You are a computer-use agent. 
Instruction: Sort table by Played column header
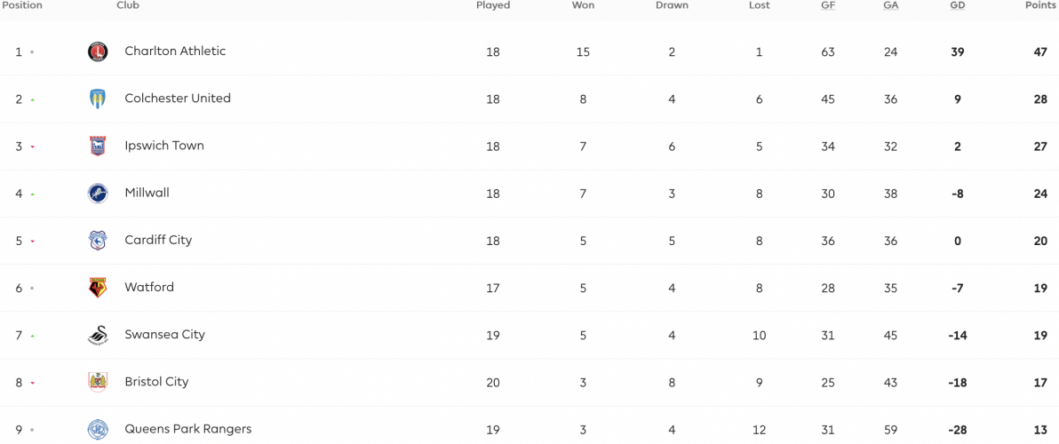click(x=493, y=5)
